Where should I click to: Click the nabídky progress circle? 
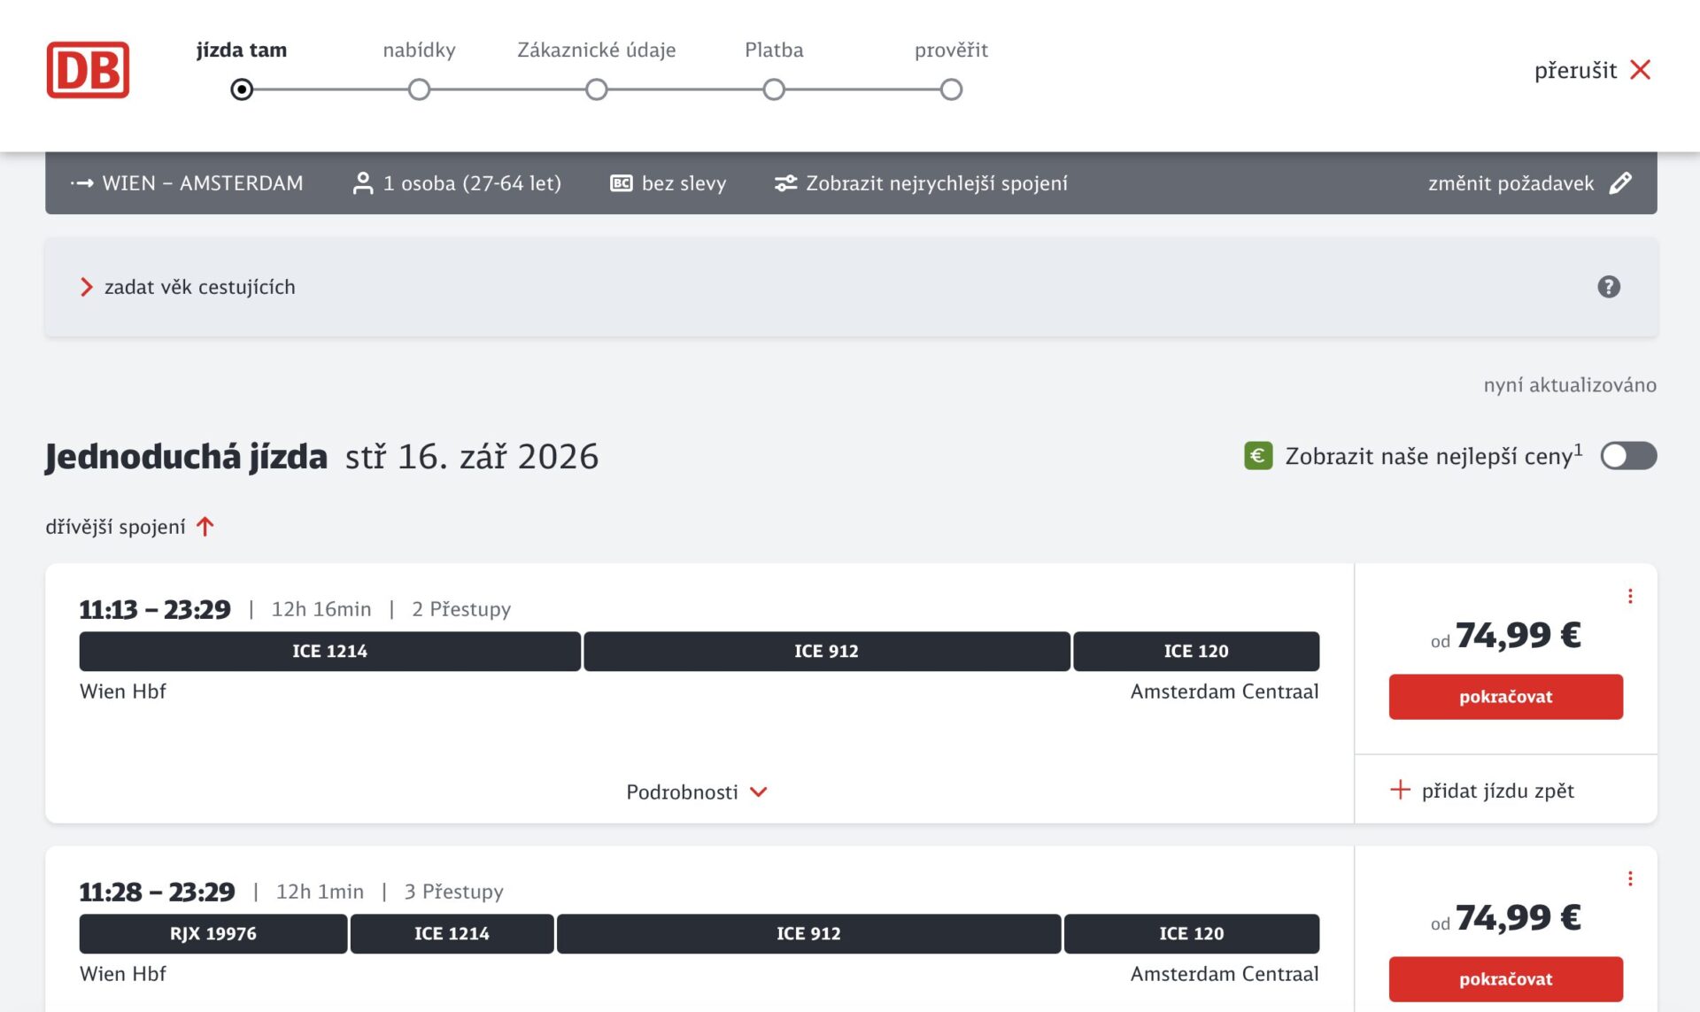pos(420,89)
